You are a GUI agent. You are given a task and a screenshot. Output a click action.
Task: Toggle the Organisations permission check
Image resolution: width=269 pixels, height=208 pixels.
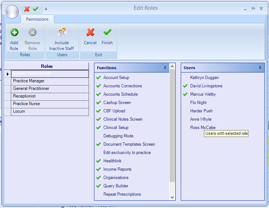98,178
